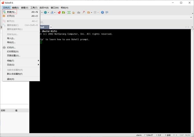Open 页面设置(U)... from the menu

21,55
